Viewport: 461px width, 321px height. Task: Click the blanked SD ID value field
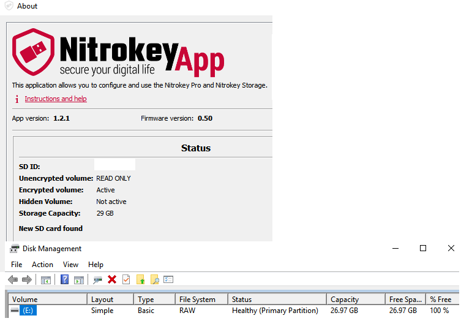114,164
